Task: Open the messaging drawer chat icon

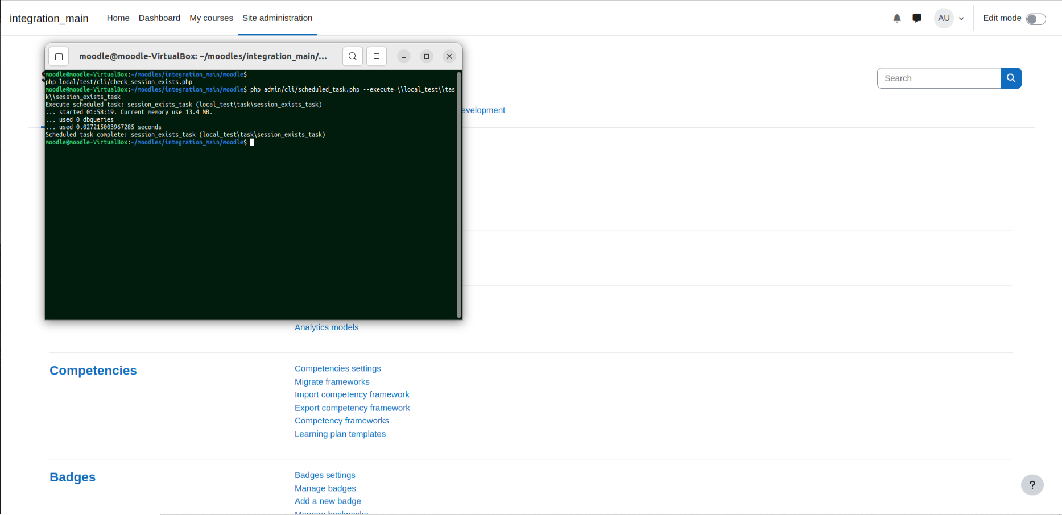Action: click(x=917, y=18)
